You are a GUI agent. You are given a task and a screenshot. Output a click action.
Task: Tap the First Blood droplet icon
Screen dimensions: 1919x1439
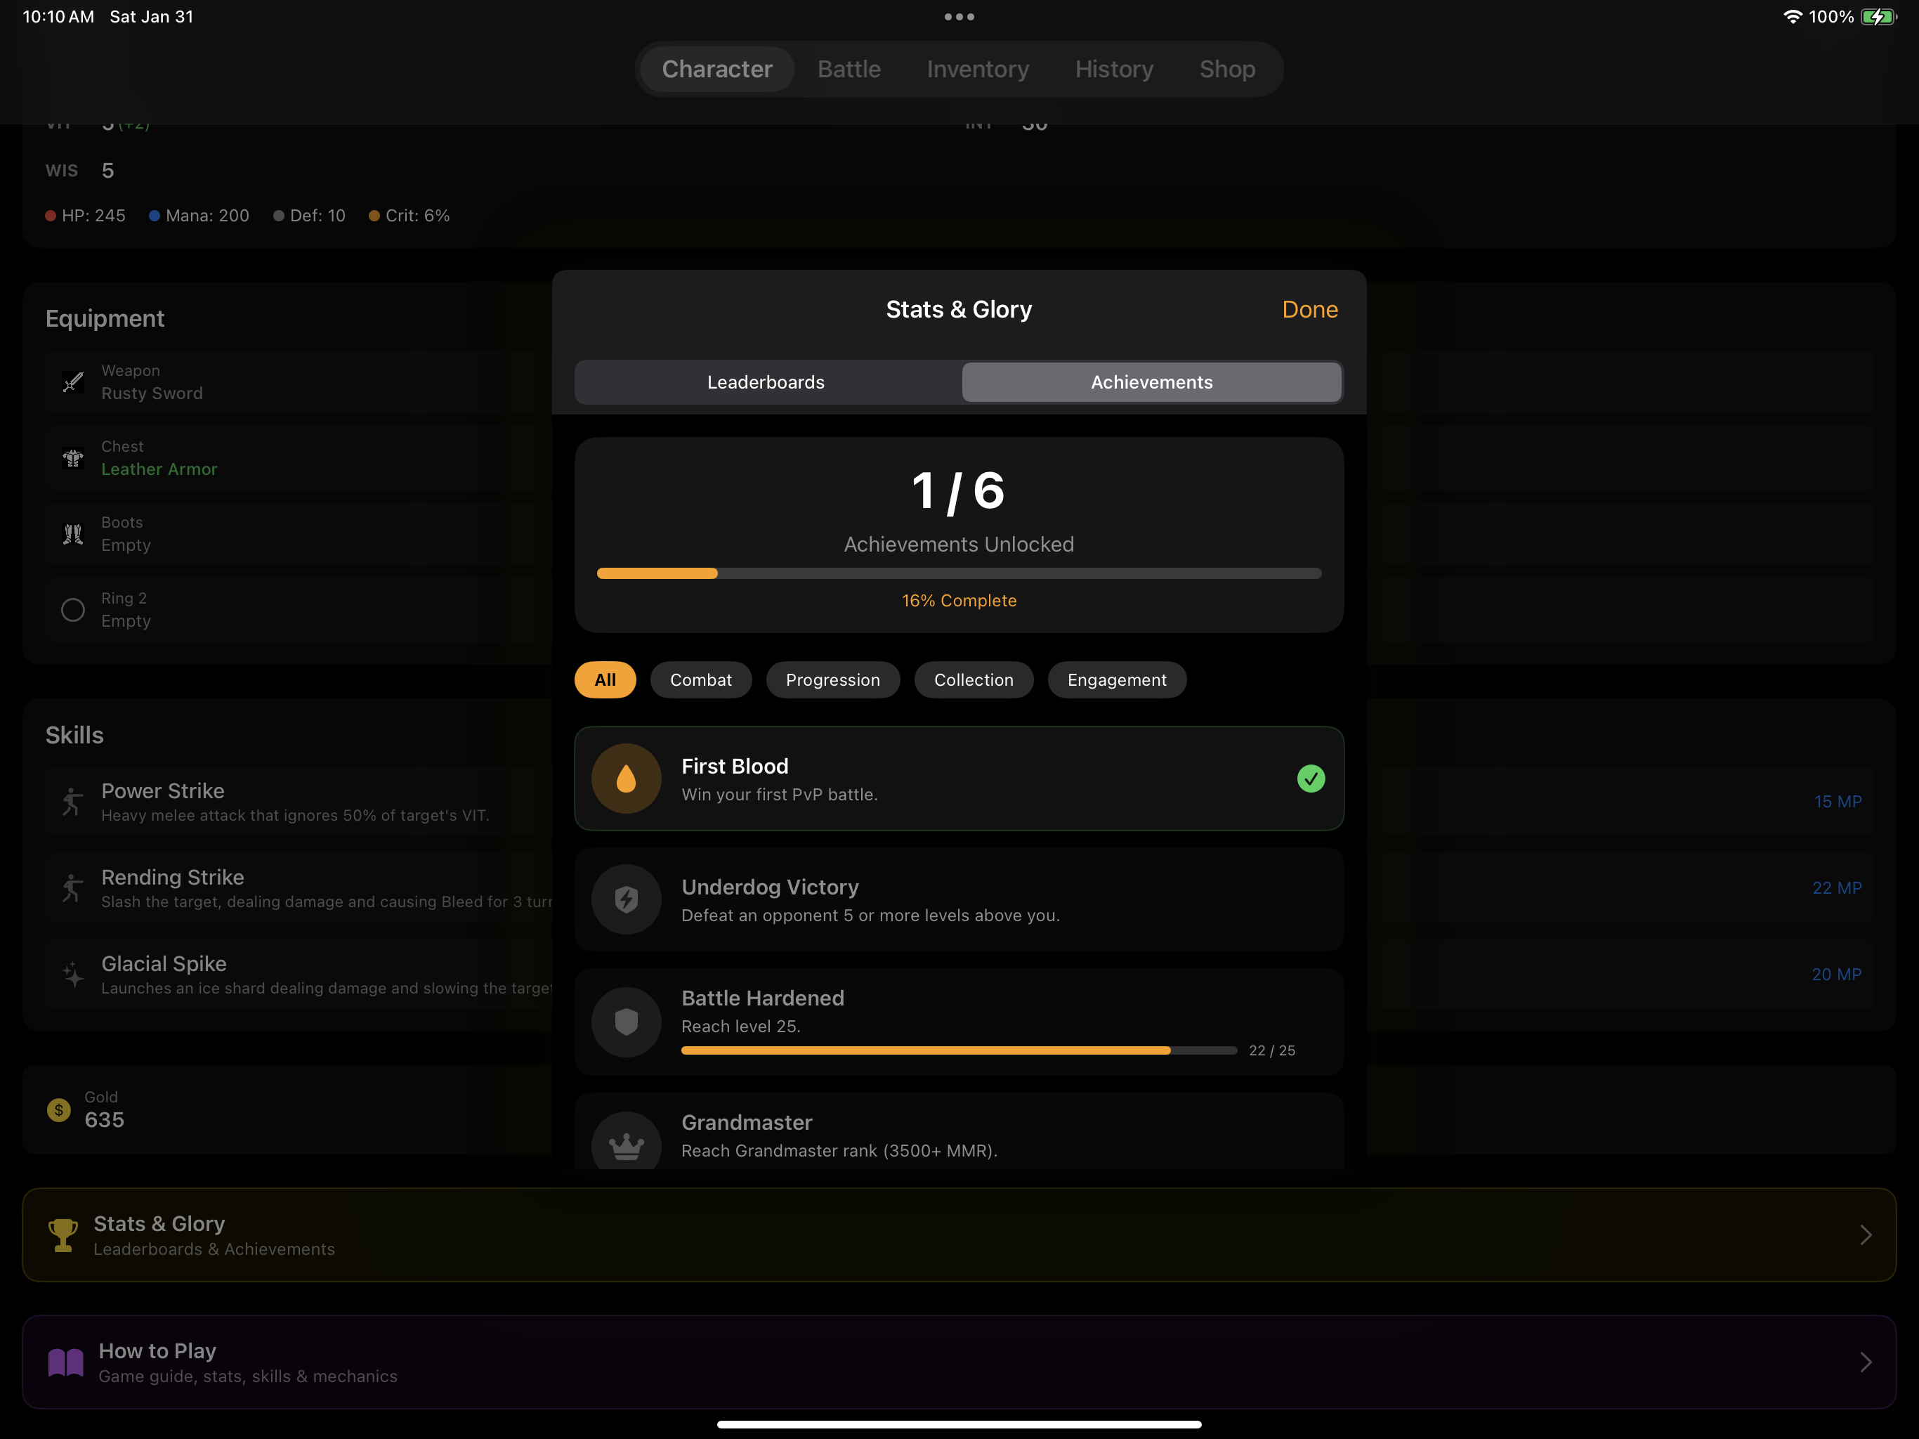(x=625, y=779)
